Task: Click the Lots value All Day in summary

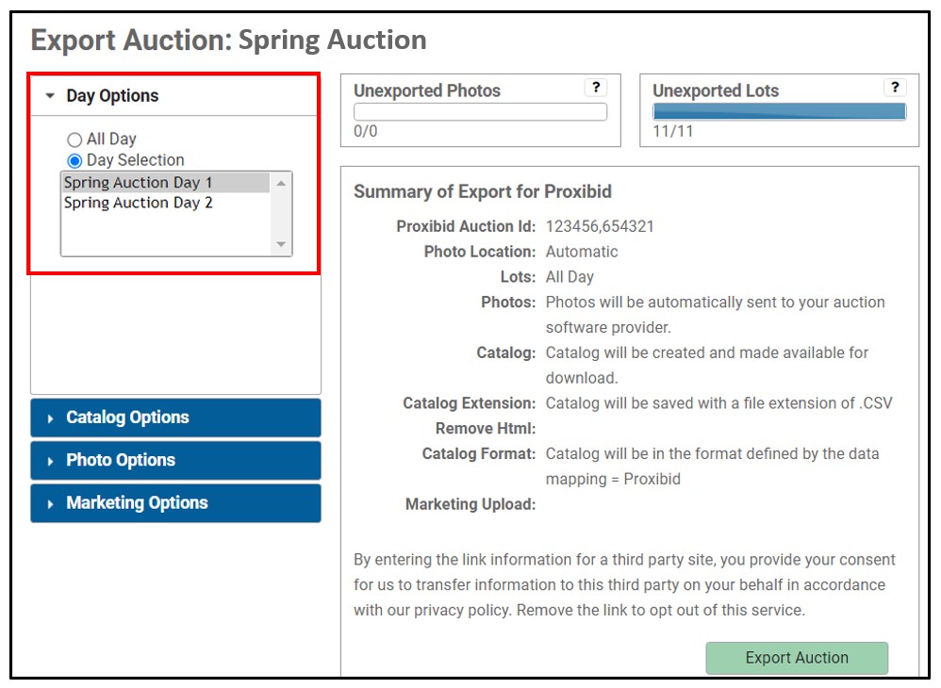Action: 570,276
